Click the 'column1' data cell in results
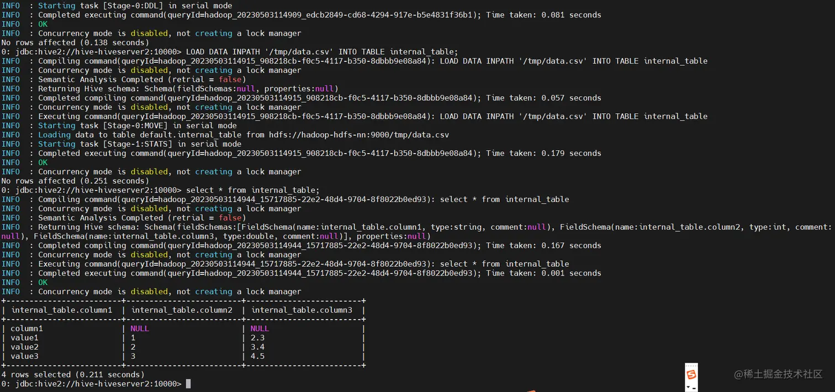This screenshot has width=835, height=392. click(x=27, y=329)
